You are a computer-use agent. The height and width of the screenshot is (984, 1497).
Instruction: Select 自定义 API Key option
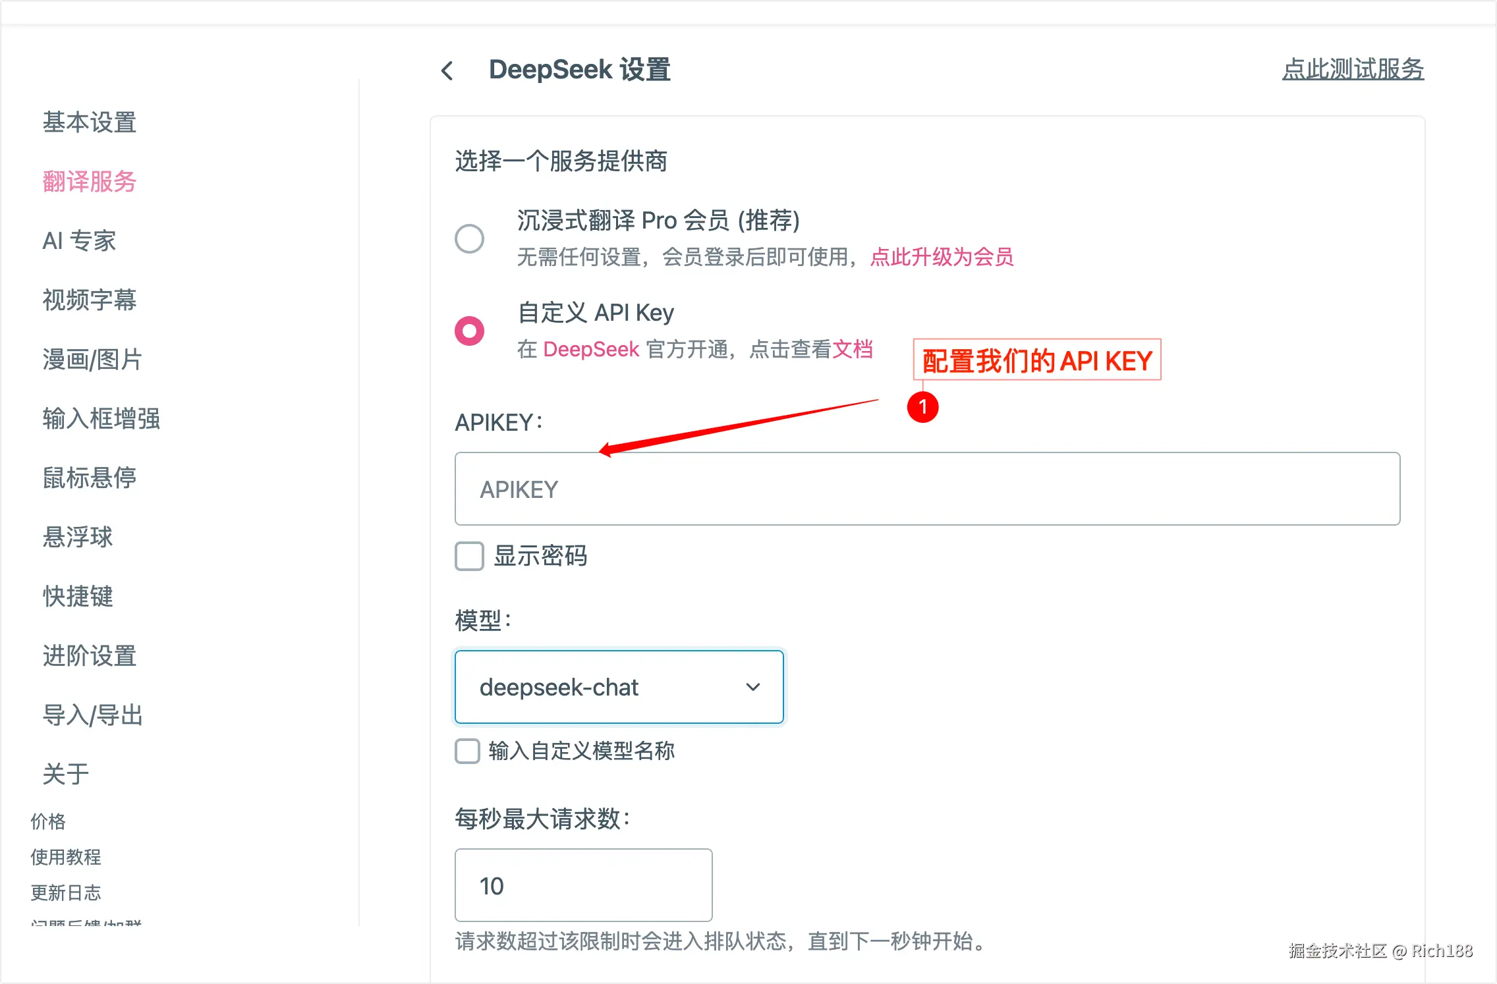click(469, 331)
